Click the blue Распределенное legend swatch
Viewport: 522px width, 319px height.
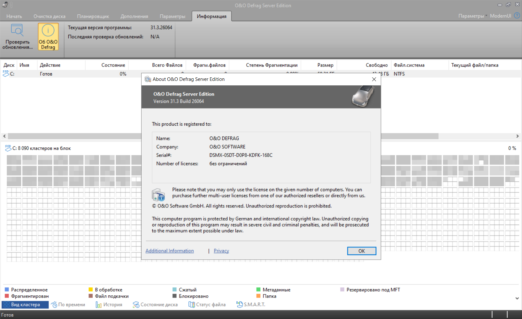click(x=7, y=290)
